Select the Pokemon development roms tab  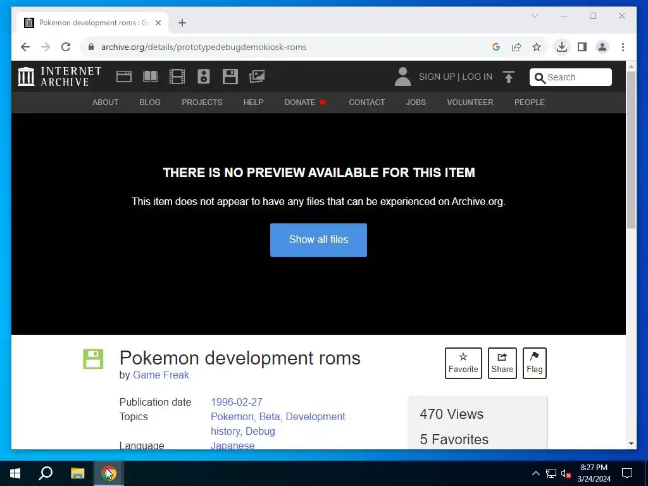click(92, 23)
